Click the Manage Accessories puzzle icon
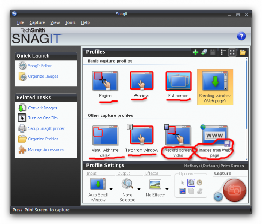This screenshot has width=262, height=224. [x=22, y=149]
